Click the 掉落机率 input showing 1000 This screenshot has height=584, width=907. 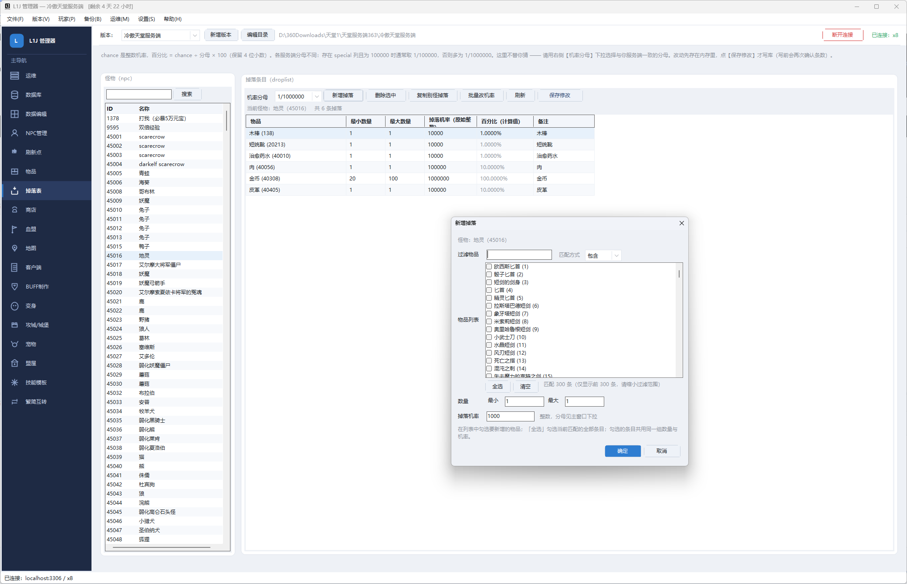tap(510, 416)
